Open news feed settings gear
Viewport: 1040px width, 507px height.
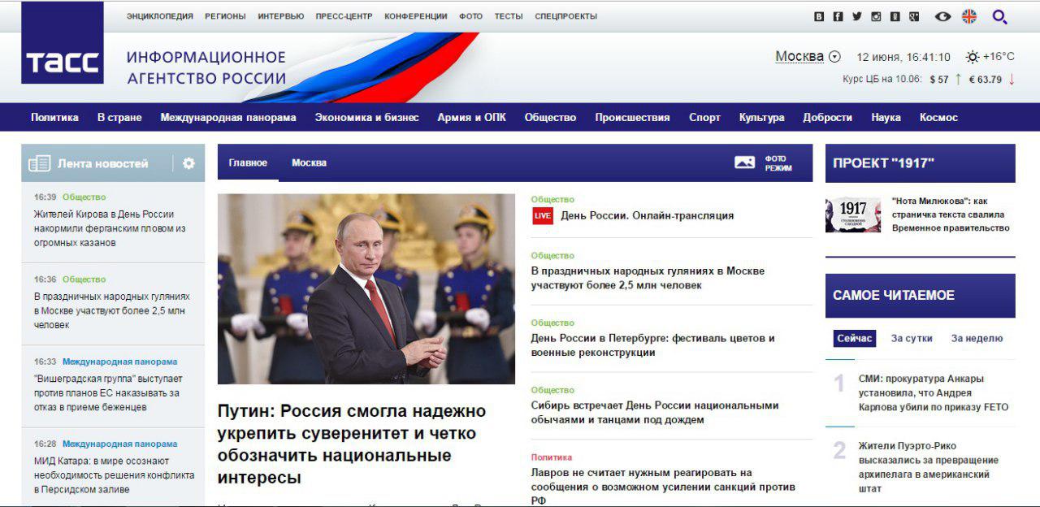click(188, 163)
